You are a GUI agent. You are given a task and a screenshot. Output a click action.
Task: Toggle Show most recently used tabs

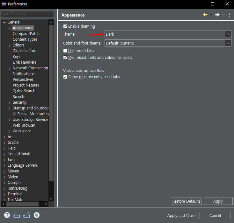point(65,77)
